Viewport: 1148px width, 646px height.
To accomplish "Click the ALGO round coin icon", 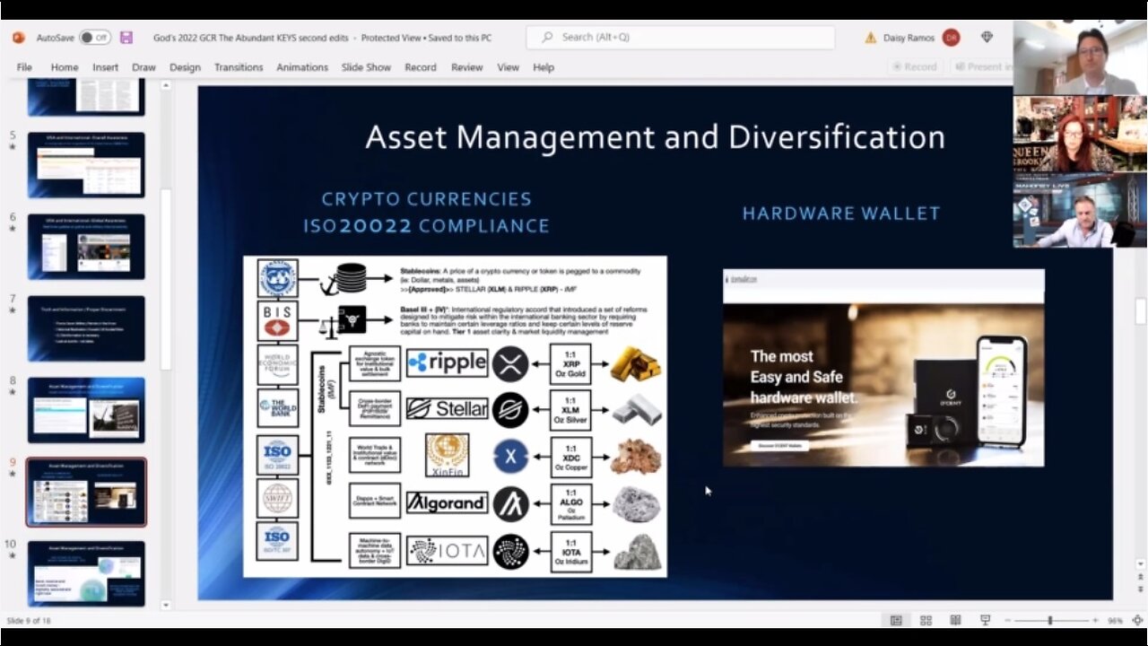I will [510, 503].
